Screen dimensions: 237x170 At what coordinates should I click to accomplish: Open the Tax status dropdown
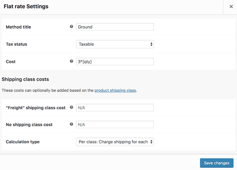[115, 44]
